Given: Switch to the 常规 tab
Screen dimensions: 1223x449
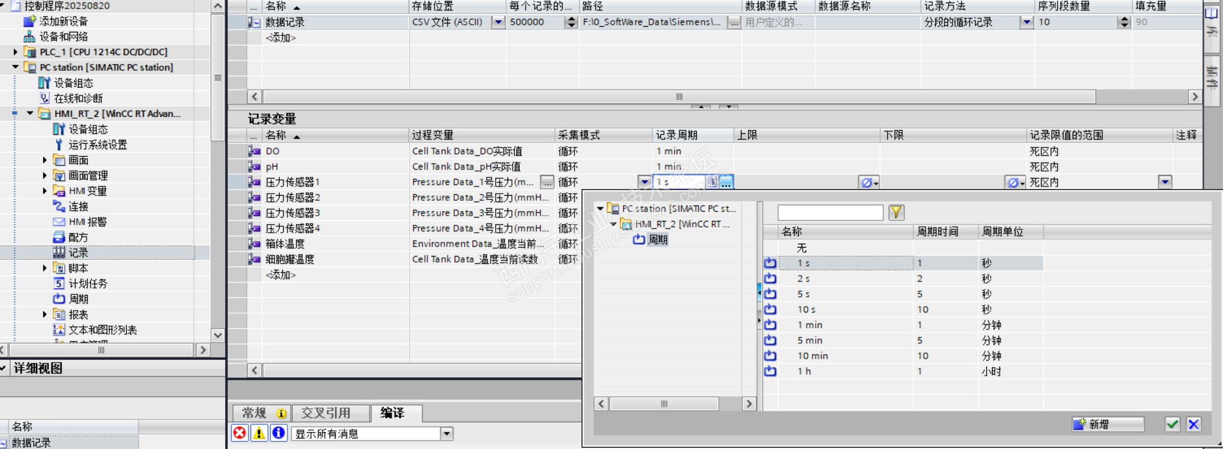Looking at the screenshot, I should point(263,413).
